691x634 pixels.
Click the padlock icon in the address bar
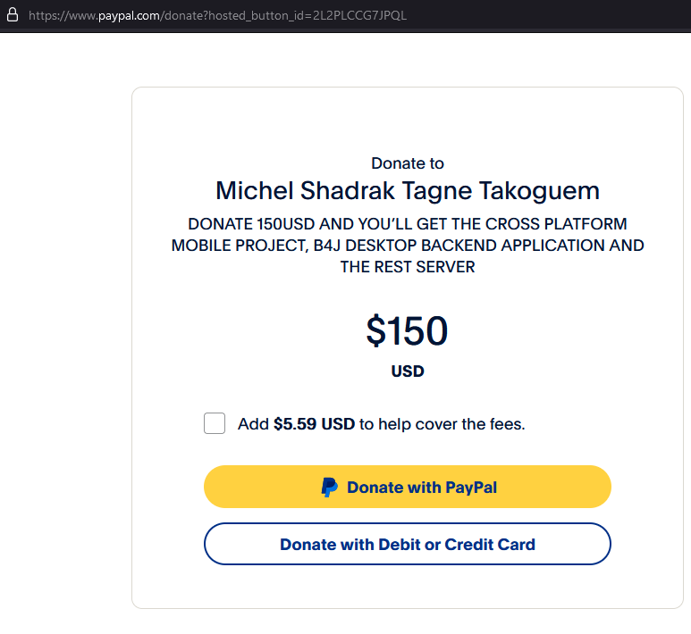13,16
